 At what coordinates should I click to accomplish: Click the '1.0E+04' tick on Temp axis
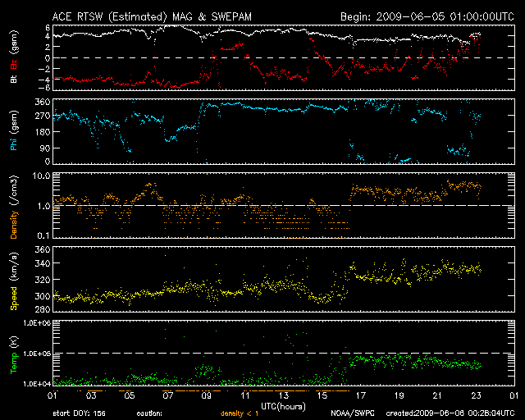point(37,383)
